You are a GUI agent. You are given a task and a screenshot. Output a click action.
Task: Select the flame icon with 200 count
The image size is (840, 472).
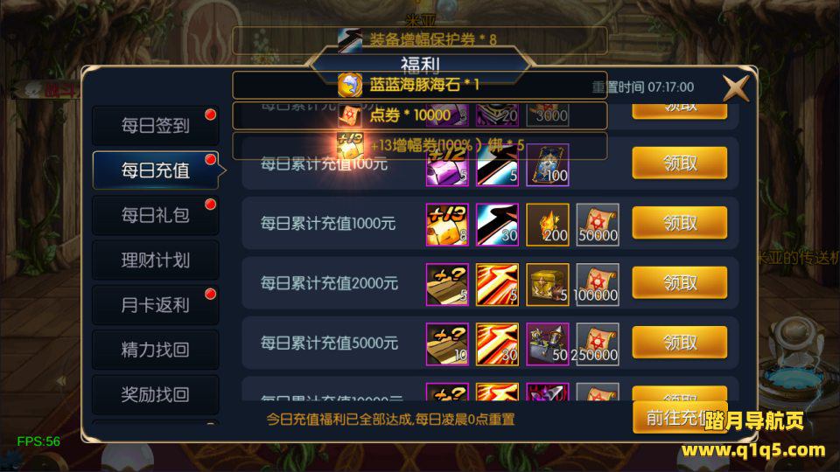click(x=548, y=225)
